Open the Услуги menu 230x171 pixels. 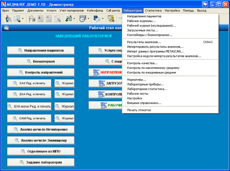point(52,11)
